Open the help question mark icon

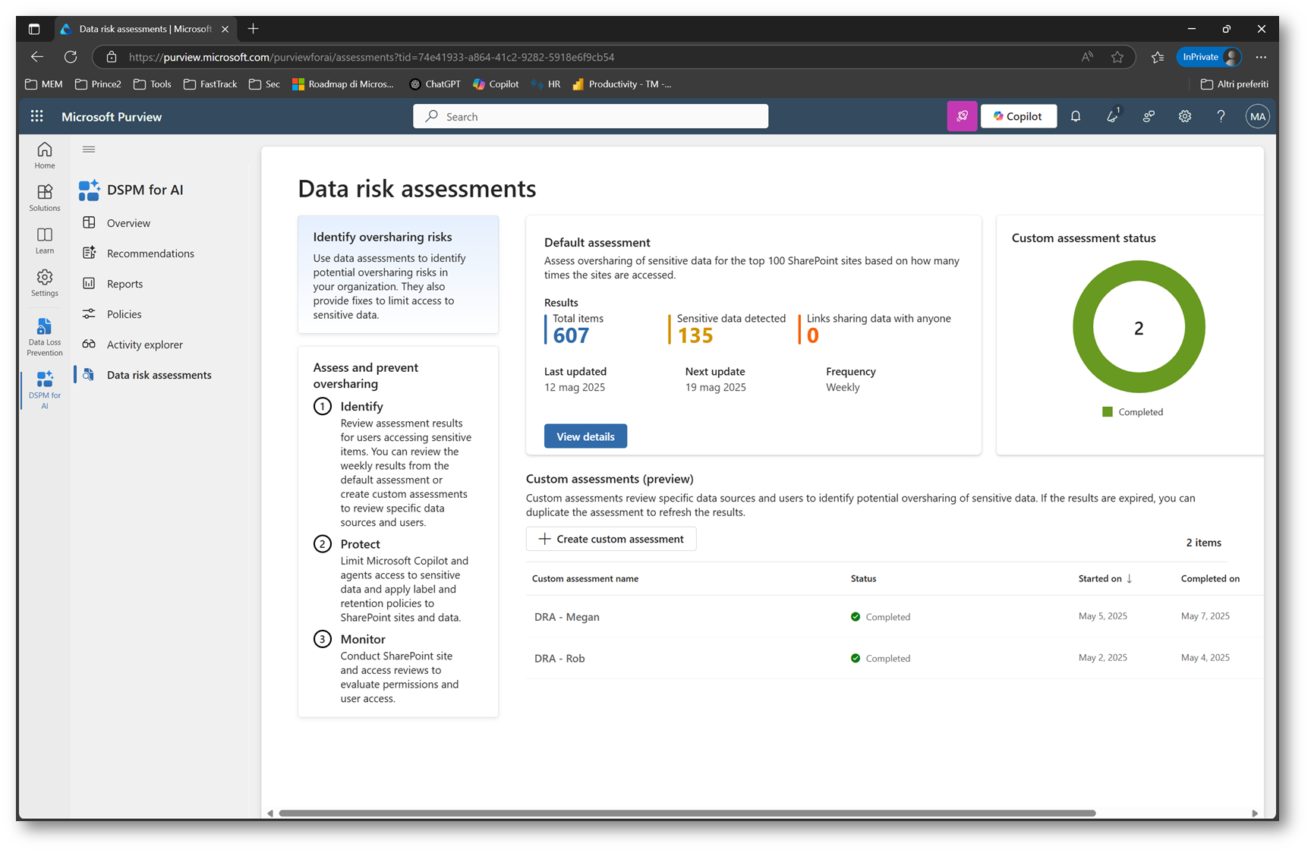pos(1221,116)
